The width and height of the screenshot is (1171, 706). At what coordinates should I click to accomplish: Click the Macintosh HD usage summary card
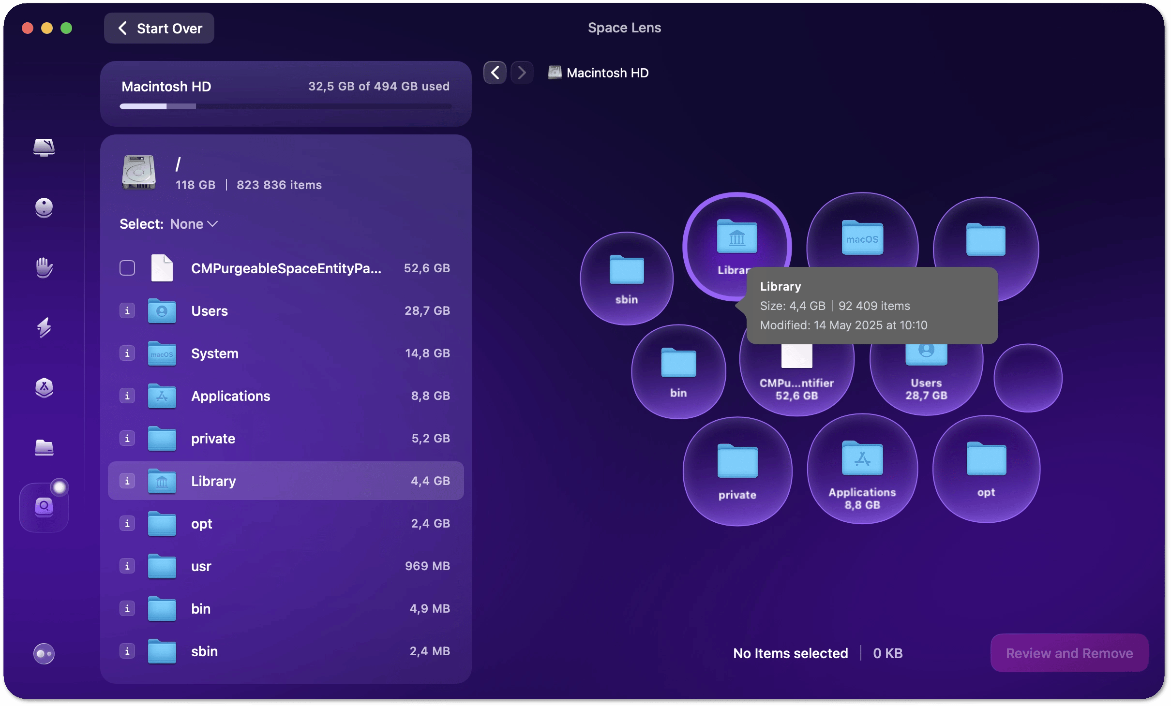[x=285, y=94]
